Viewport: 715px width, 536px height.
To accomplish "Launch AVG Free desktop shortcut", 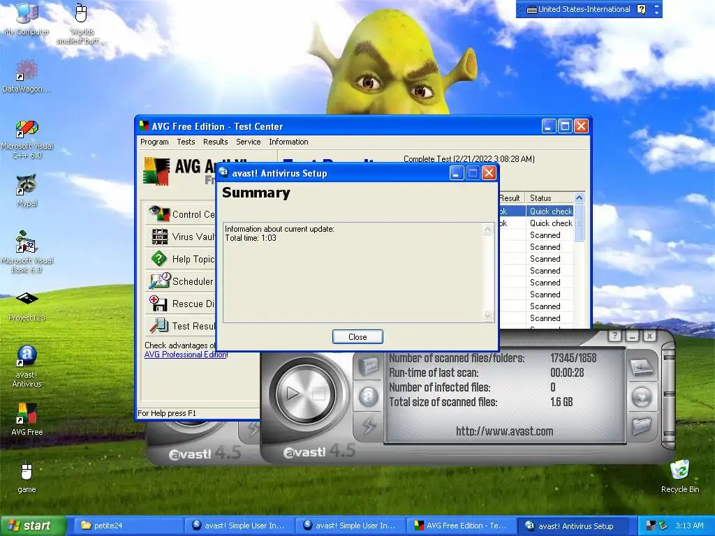I will 27,419.
